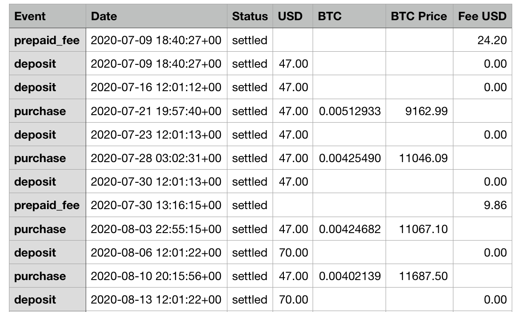Image resolution: width=516 pixels, height=312 pixels.
Task: Click the BTC column header cell
Action: (349, 16)
